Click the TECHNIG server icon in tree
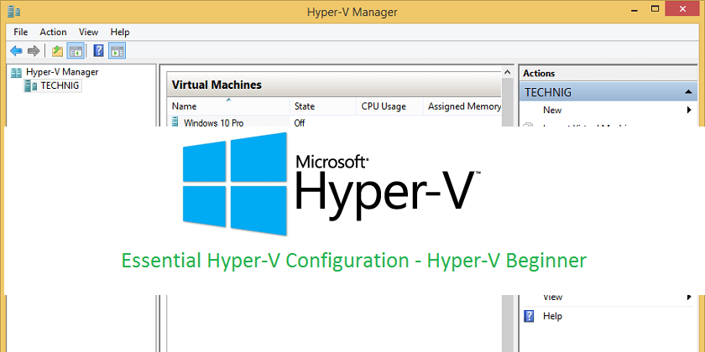This screenshot has height=352, width=705. 30,85
